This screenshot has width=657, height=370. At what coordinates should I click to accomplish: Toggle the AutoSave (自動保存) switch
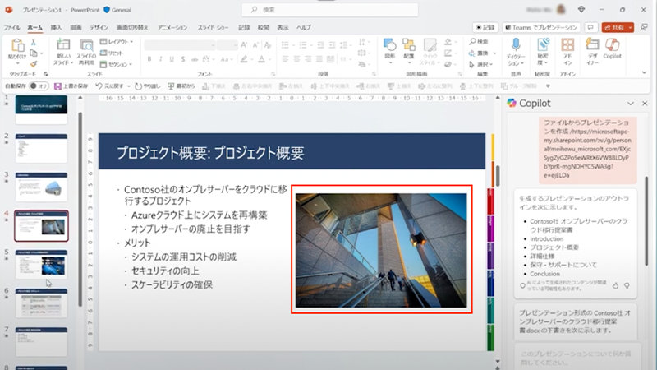pyautogui.click(x=38, y=86)
